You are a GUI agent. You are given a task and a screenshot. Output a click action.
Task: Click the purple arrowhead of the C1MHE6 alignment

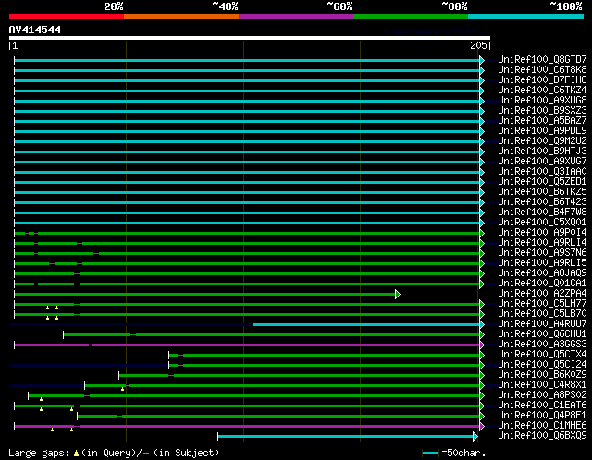[481, 426]
